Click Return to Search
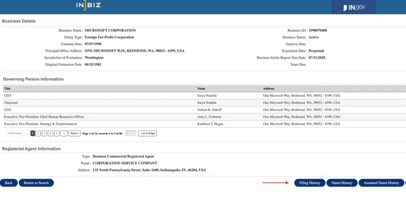The height and width of the screenshot is (220, 406). (x=36, y=183)
